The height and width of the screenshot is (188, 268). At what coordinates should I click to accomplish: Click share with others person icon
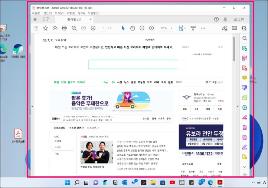pos(244,28)
